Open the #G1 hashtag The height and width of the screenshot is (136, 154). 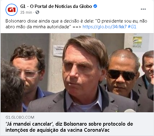click(x=132, y=27)
